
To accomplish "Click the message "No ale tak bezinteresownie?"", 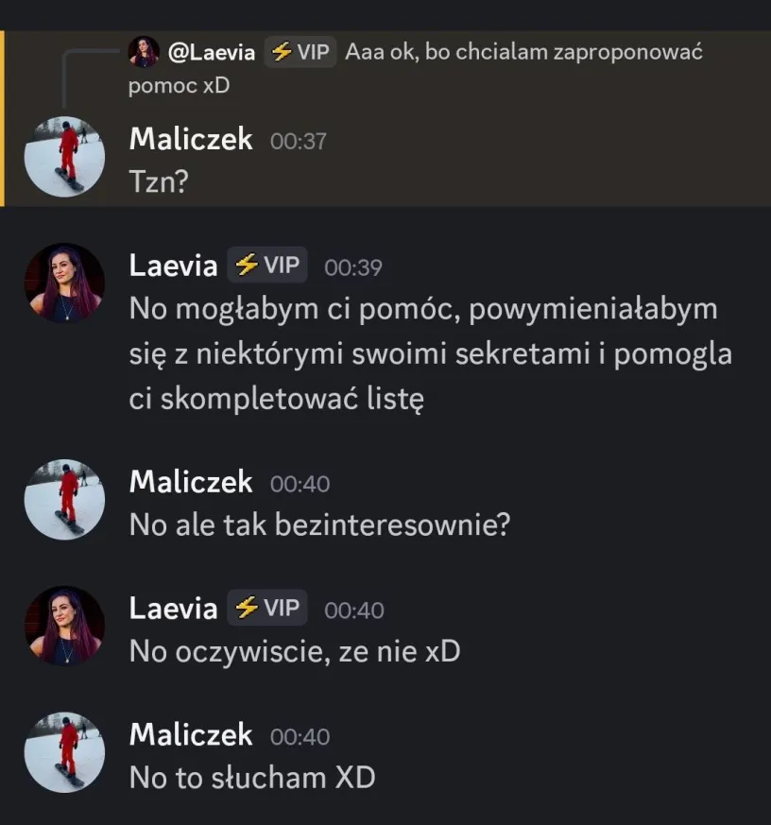I will [x=319, y=524].
